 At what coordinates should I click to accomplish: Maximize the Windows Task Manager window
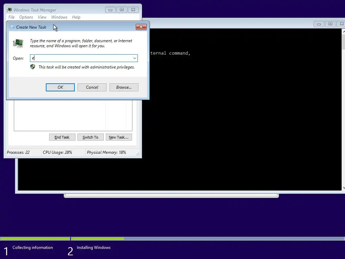tap(122, 10)
